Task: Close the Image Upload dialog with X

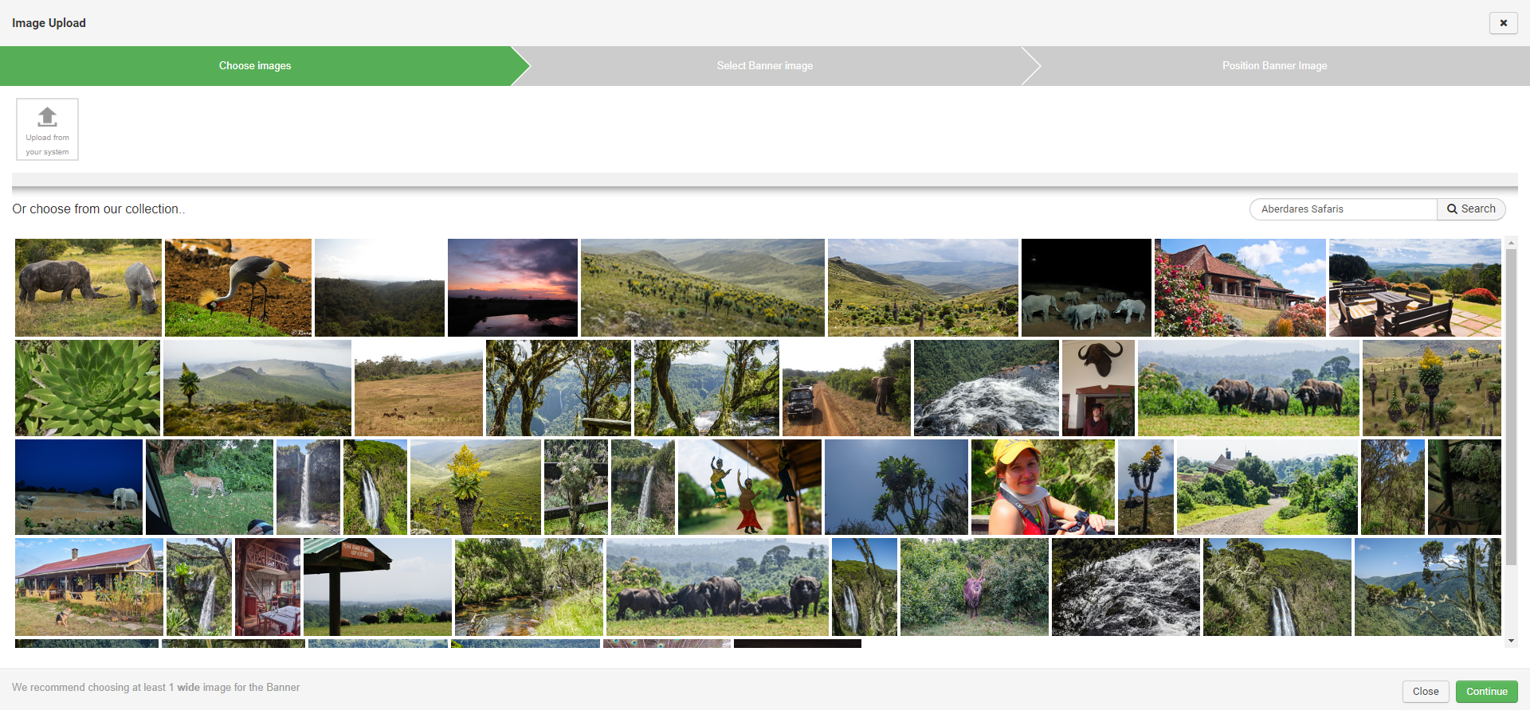Action: coord(1503,23)
